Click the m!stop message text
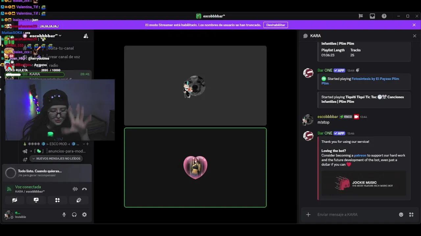 click(x=323, y=122)
